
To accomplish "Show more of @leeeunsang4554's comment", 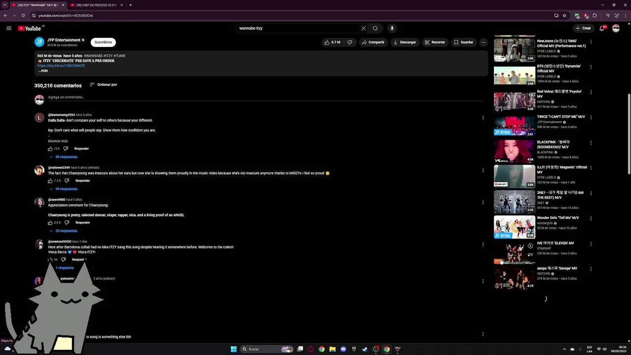I will point(58,141).
